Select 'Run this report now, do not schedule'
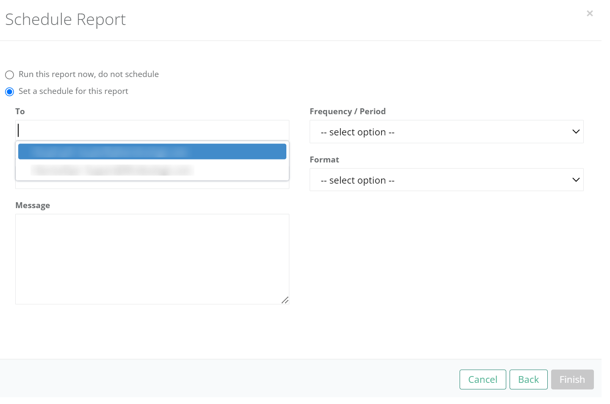The image size is (610, 404). pyautogui.click(x=9, y=74)
